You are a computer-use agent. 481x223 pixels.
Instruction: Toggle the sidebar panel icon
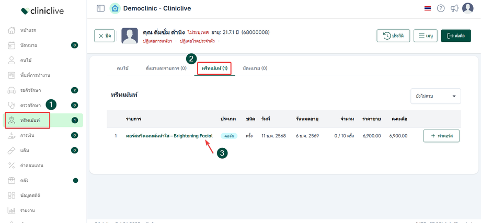click(100, 8)
